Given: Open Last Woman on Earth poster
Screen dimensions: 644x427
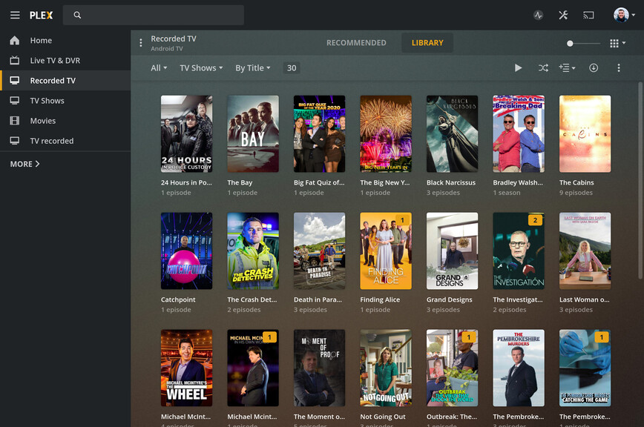Looking at the screenshot, I should (585, 251).
